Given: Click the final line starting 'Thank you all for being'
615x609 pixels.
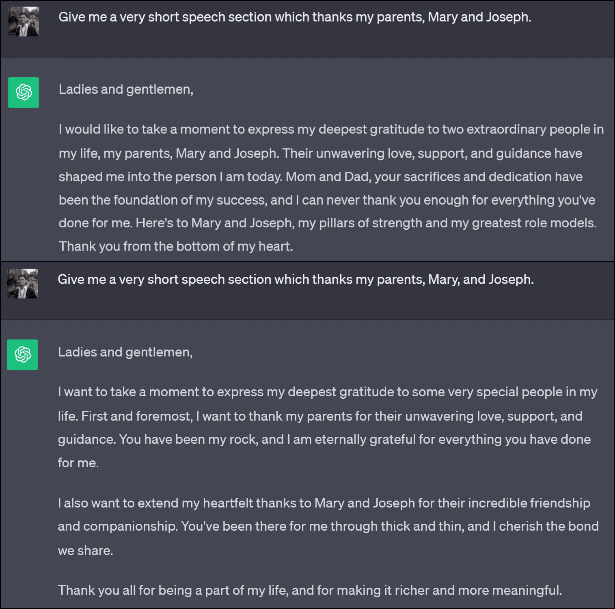Looking at the screenshot, I should (310, 590).
